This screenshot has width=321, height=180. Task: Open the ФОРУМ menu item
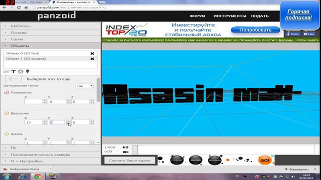coord(197,16)
